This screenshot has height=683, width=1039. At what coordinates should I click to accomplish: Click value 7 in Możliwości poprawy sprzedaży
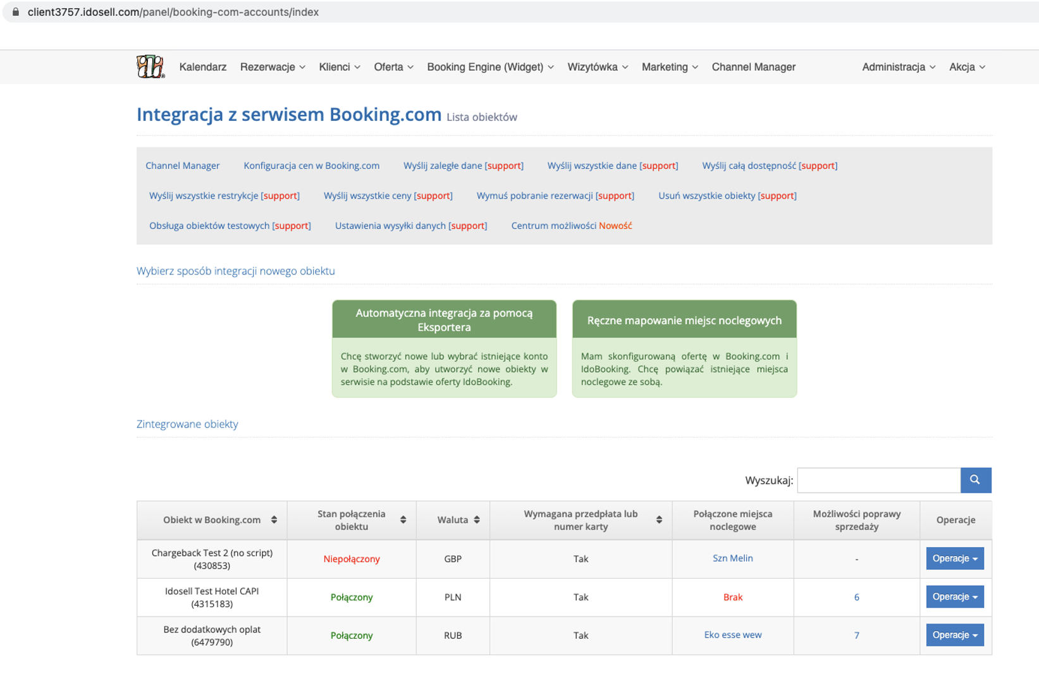point(857,636)
